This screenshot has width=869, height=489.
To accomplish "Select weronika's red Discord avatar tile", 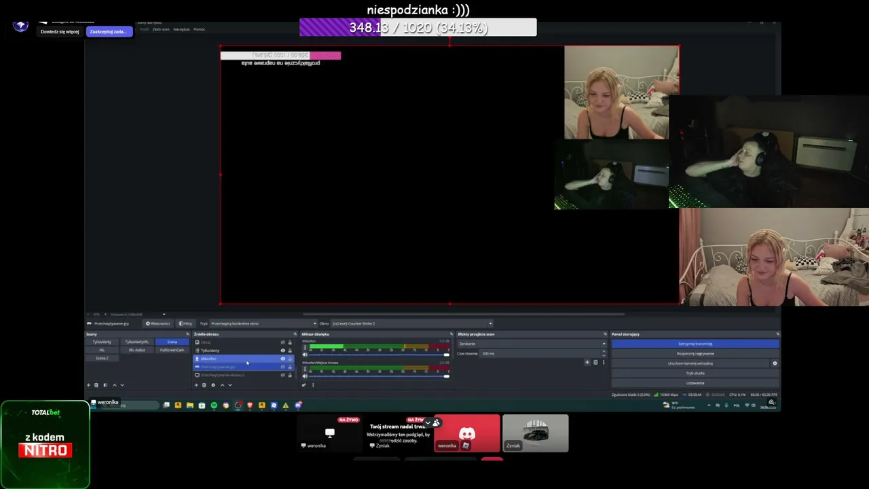I will [x=467, y=433].
